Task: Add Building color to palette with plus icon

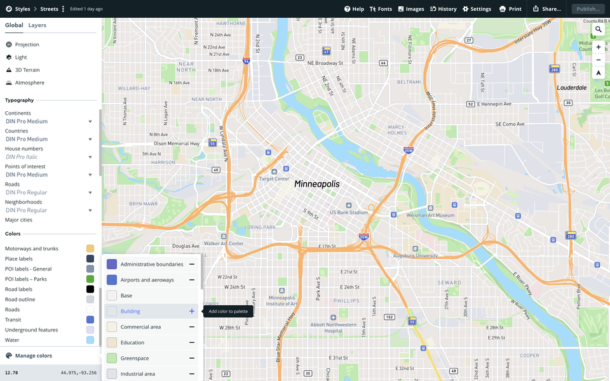Action: (192, 311)
